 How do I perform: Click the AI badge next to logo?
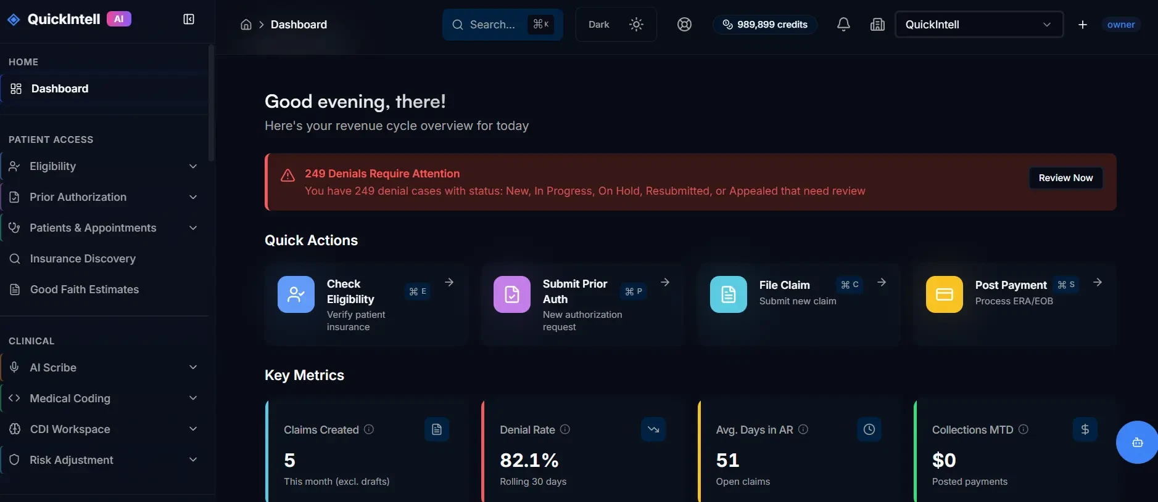[119, 19]
